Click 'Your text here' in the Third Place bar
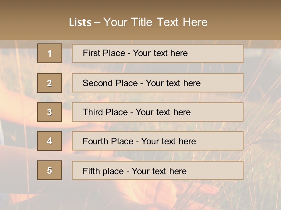281x210 pixels. pos(163,112)
